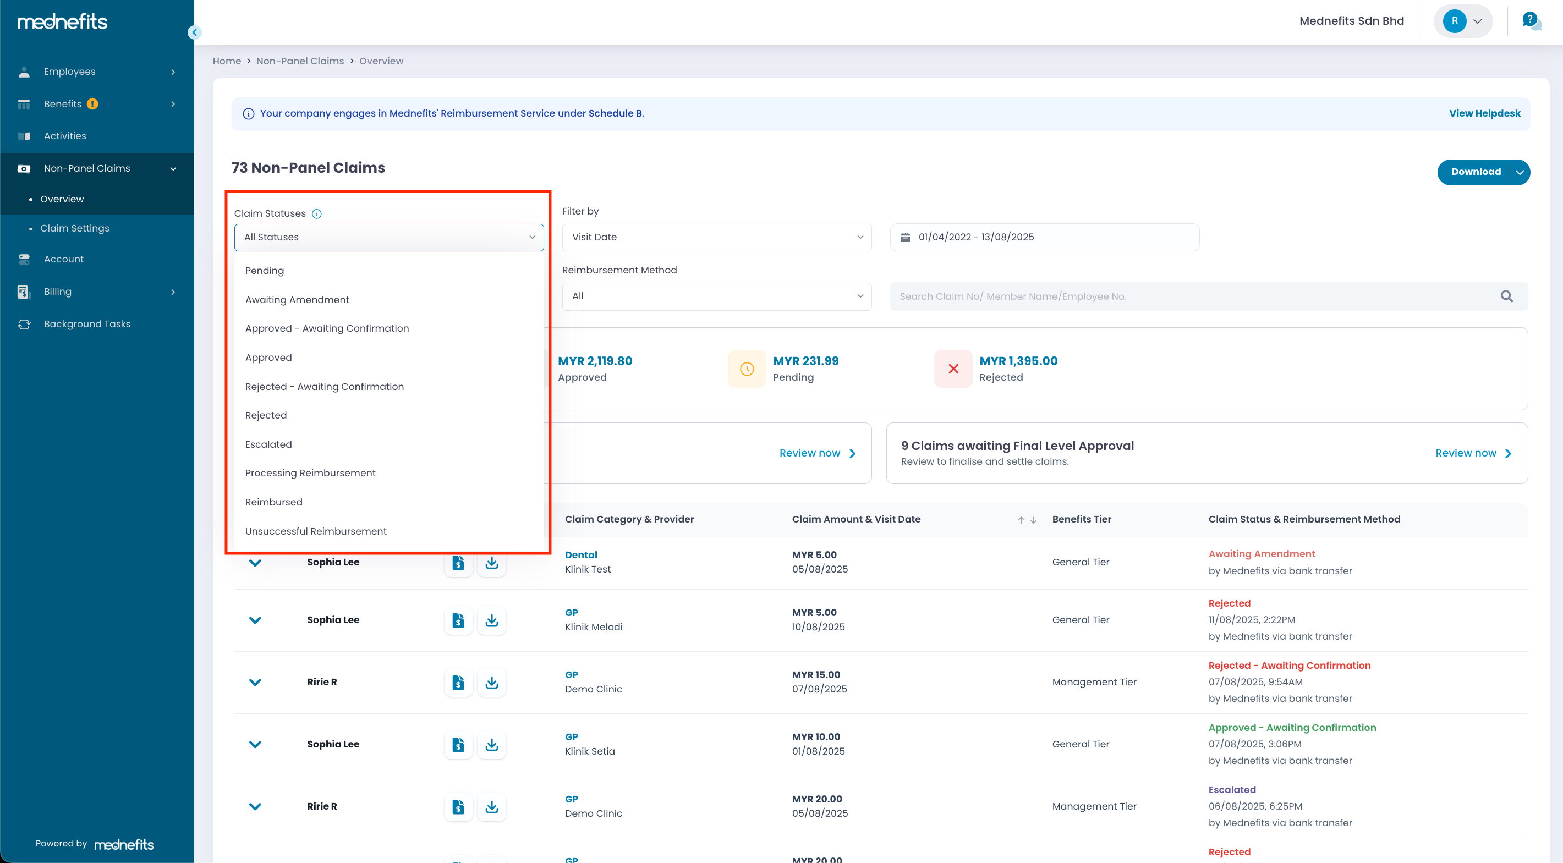Click the sidebar collapse arrow icon
The height and width of the screenshot is (863, 1563).
(x=194, y=32)
